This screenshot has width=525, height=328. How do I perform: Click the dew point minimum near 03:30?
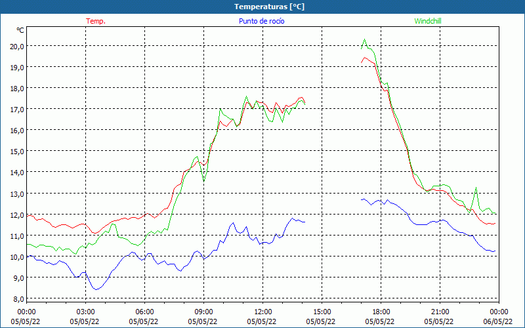[x=96, y=289]
